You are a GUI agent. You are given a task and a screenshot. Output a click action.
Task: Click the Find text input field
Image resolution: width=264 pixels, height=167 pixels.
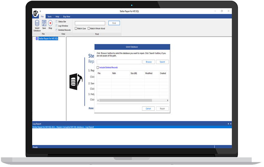point(90,23)
